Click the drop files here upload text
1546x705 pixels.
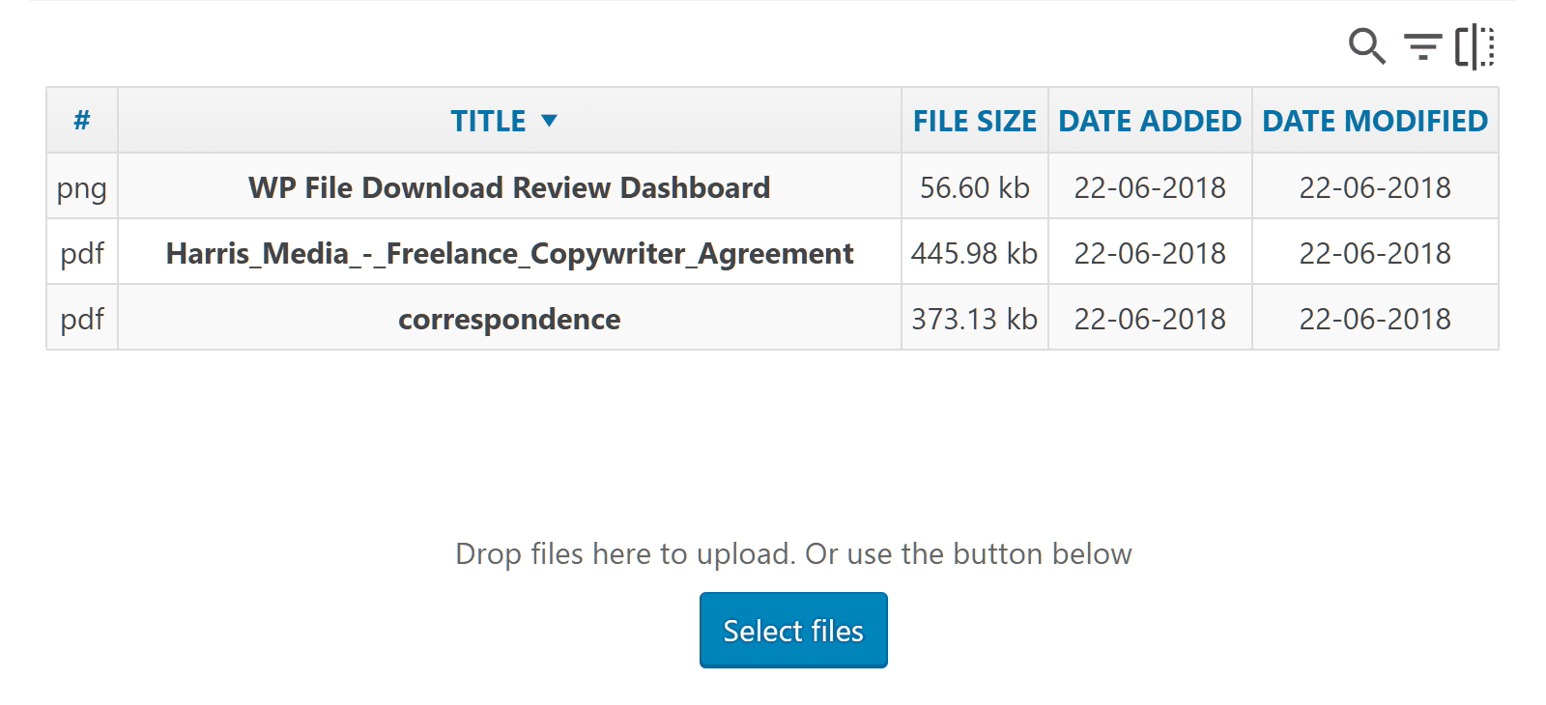click(x=793, y=553)
